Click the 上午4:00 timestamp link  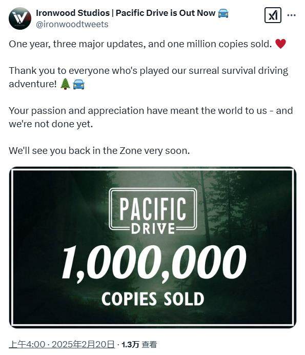tap(27, 344)
